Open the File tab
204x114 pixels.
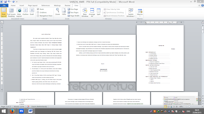coord(4,5)
